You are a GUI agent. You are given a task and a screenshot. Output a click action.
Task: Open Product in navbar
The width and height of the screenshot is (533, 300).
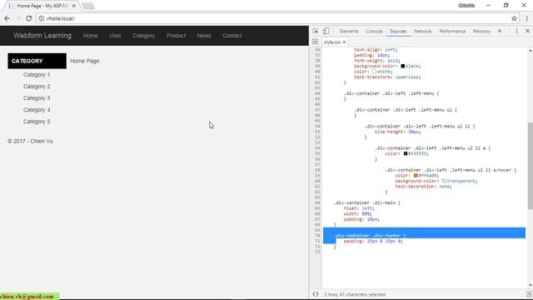[176, 35]
